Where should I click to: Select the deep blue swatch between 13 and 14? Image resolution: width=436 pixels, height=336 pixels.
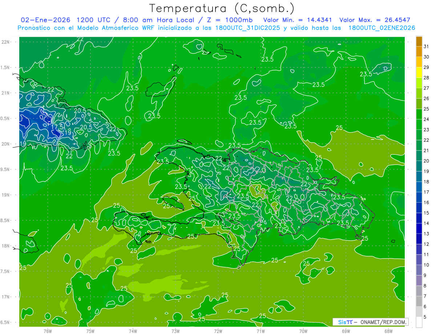[419, 228]
